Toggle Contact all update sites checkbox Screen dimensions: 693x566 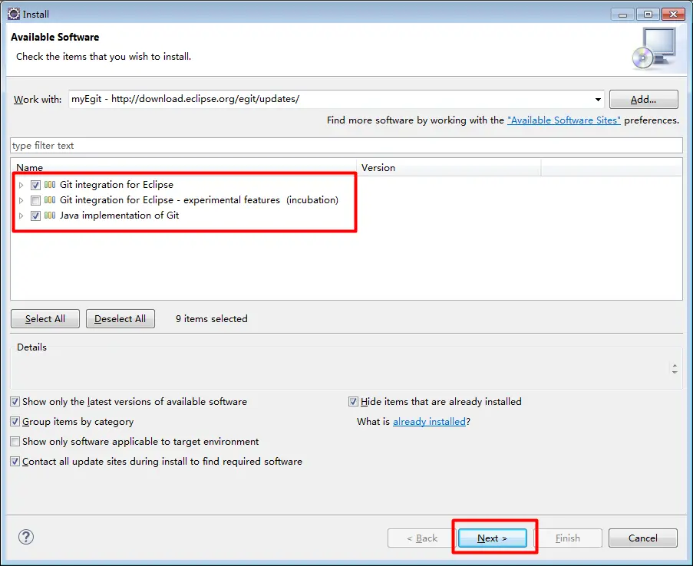pos(15,461)
